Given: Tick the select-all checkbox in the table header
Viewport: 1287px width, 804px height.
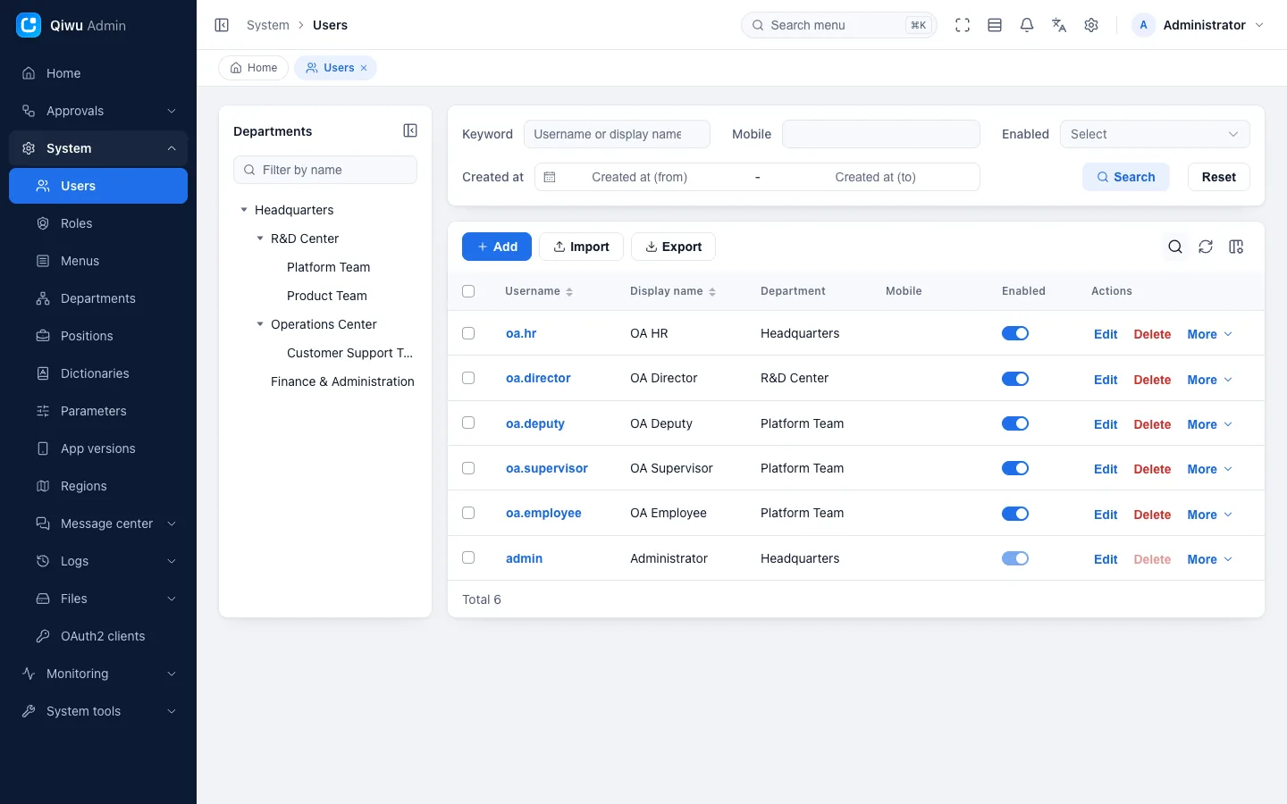Looking at the screenshot, I should click(x=468, y=291).
